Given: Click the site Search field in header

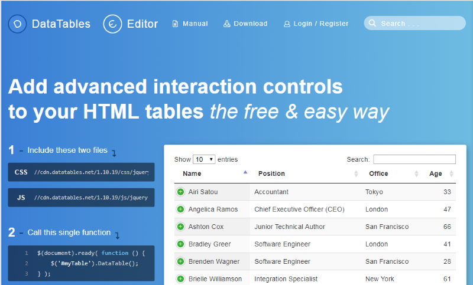Looking at the screenshot, I should 415,23.
